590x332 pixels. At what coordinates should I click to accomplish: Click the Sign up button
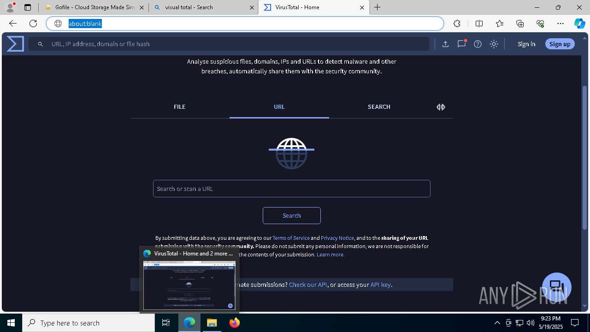point(560,44)
